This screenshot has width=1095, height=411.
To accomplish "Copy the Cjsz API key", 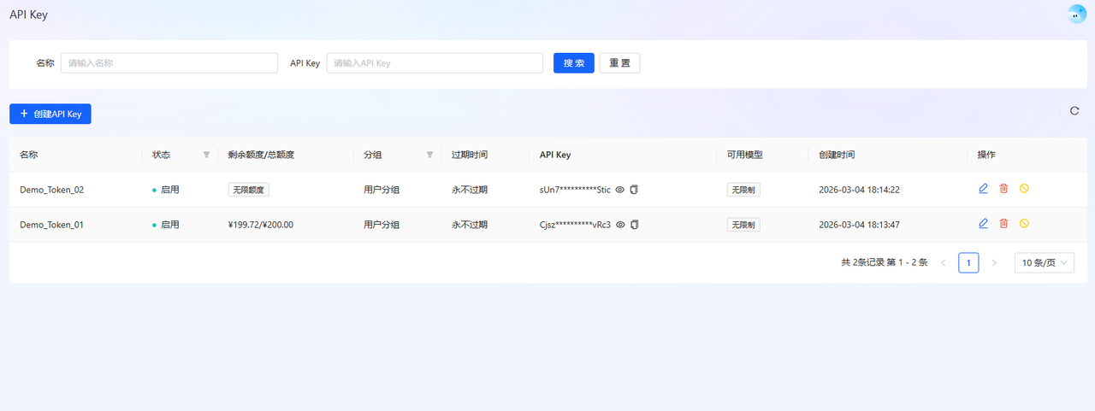I will (634, 225).
